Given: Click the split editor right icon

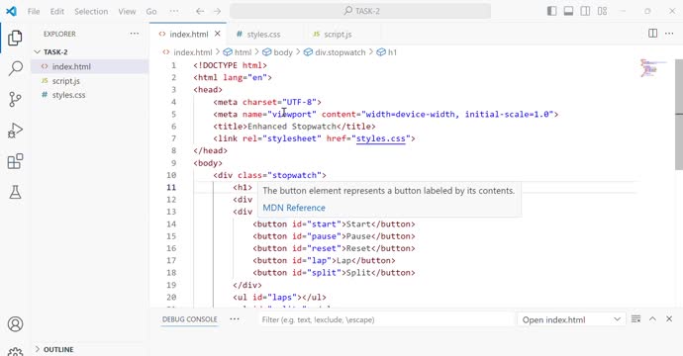Looking at the screenshot, I should [652, 34].
